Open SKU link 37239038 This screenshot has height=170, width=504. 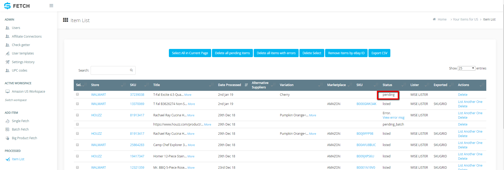[x=137, y=95]
